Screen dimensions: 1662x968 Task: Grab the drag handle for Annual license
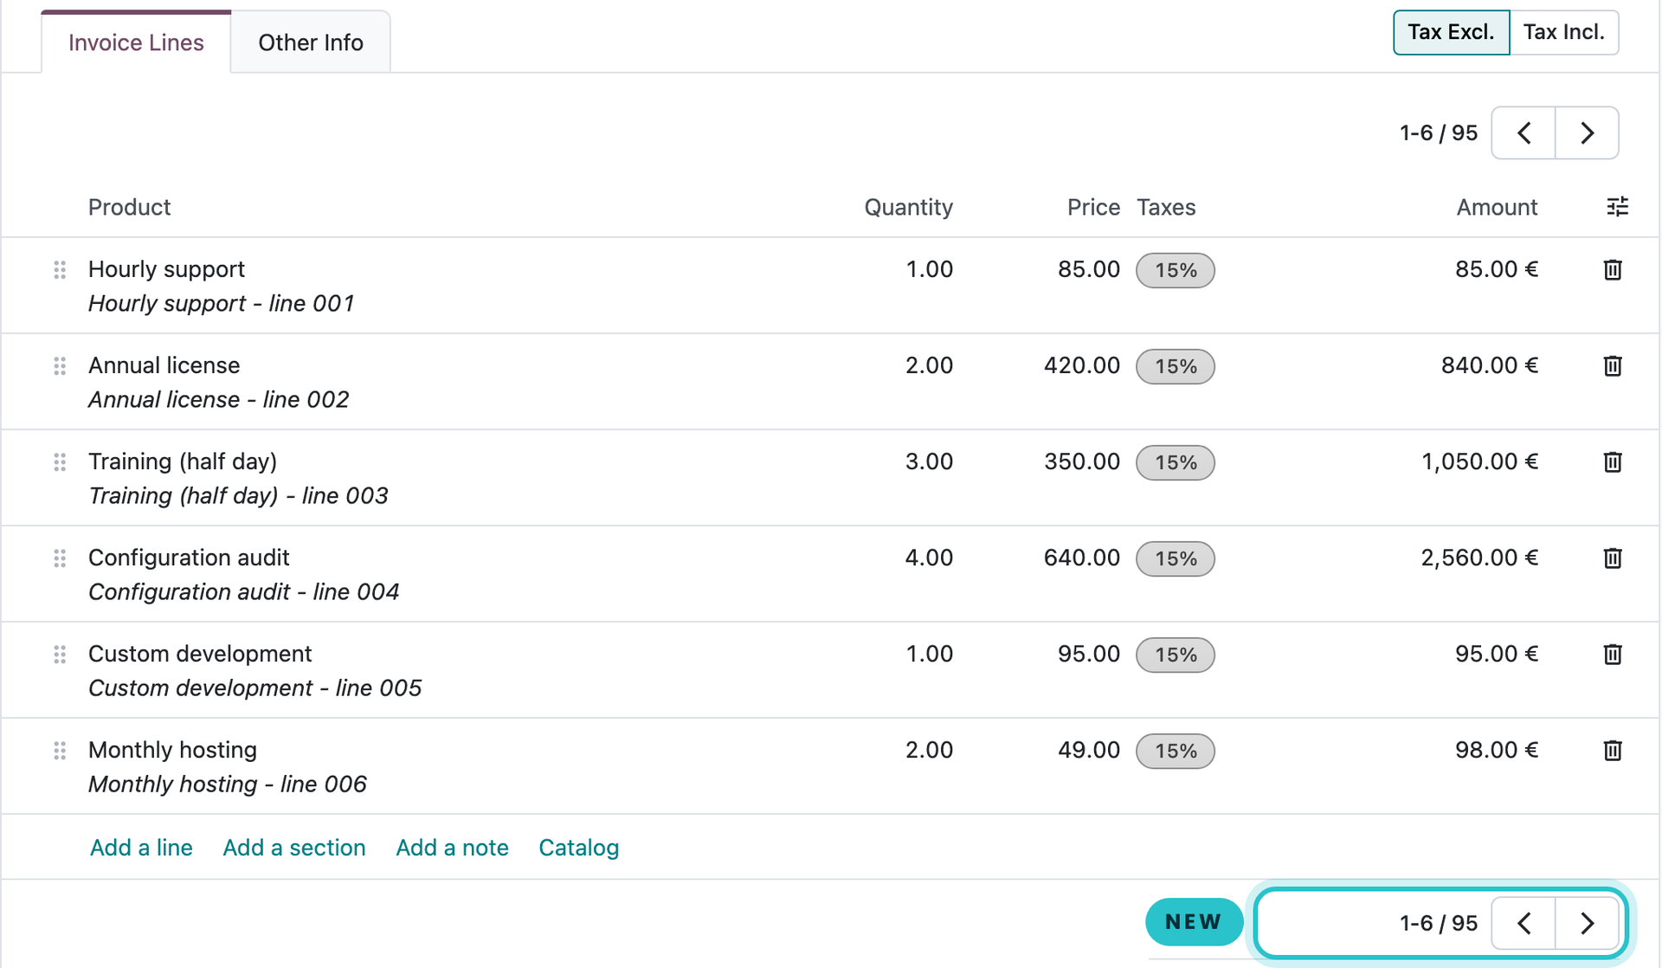point(60,366)
